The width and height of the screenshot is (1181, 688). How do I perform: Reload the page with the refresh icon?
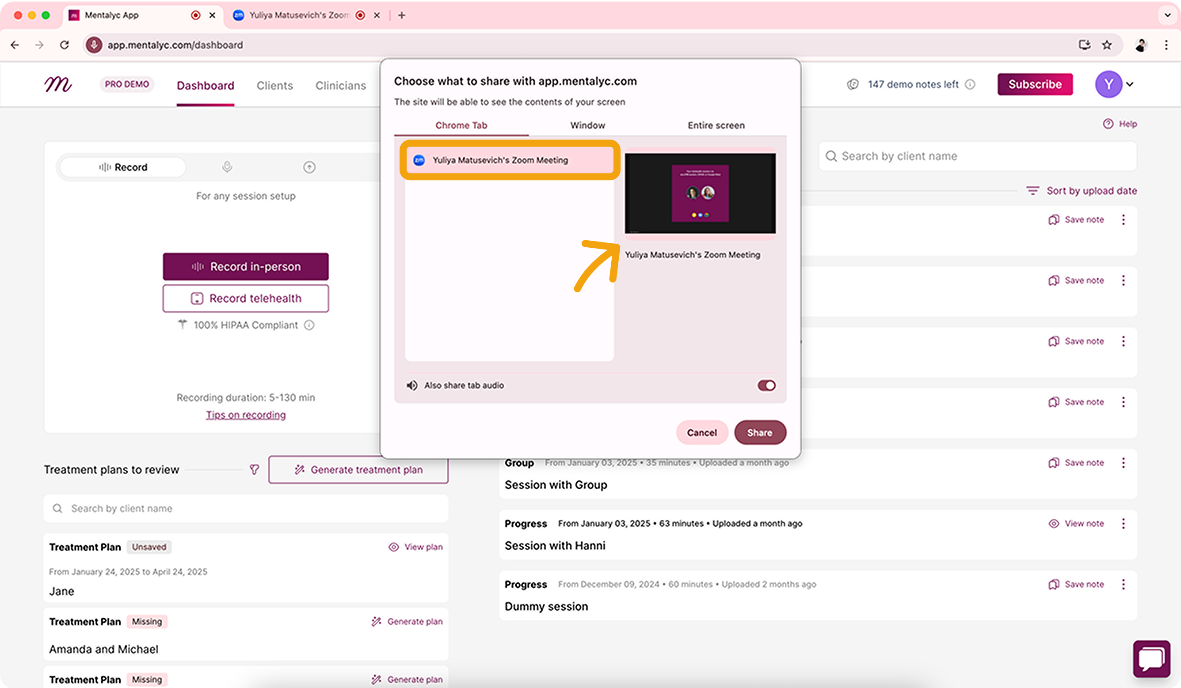tap(64, 45)
